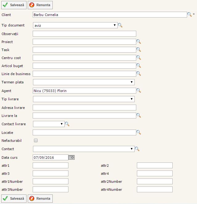Open Articol buget lookup icon

139,66
